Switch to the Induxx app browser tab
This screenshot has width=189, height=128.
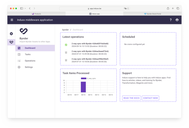(94, 14)
